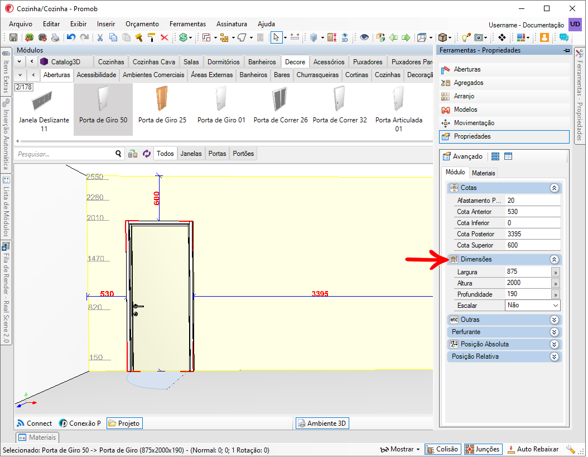Click the Conexão P button
588x457 pixels.
click(80, 423)
